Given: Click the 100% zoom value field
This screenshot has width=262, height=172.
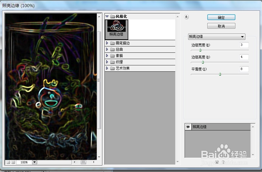Looking at the screenshot, I should [24, 162].
